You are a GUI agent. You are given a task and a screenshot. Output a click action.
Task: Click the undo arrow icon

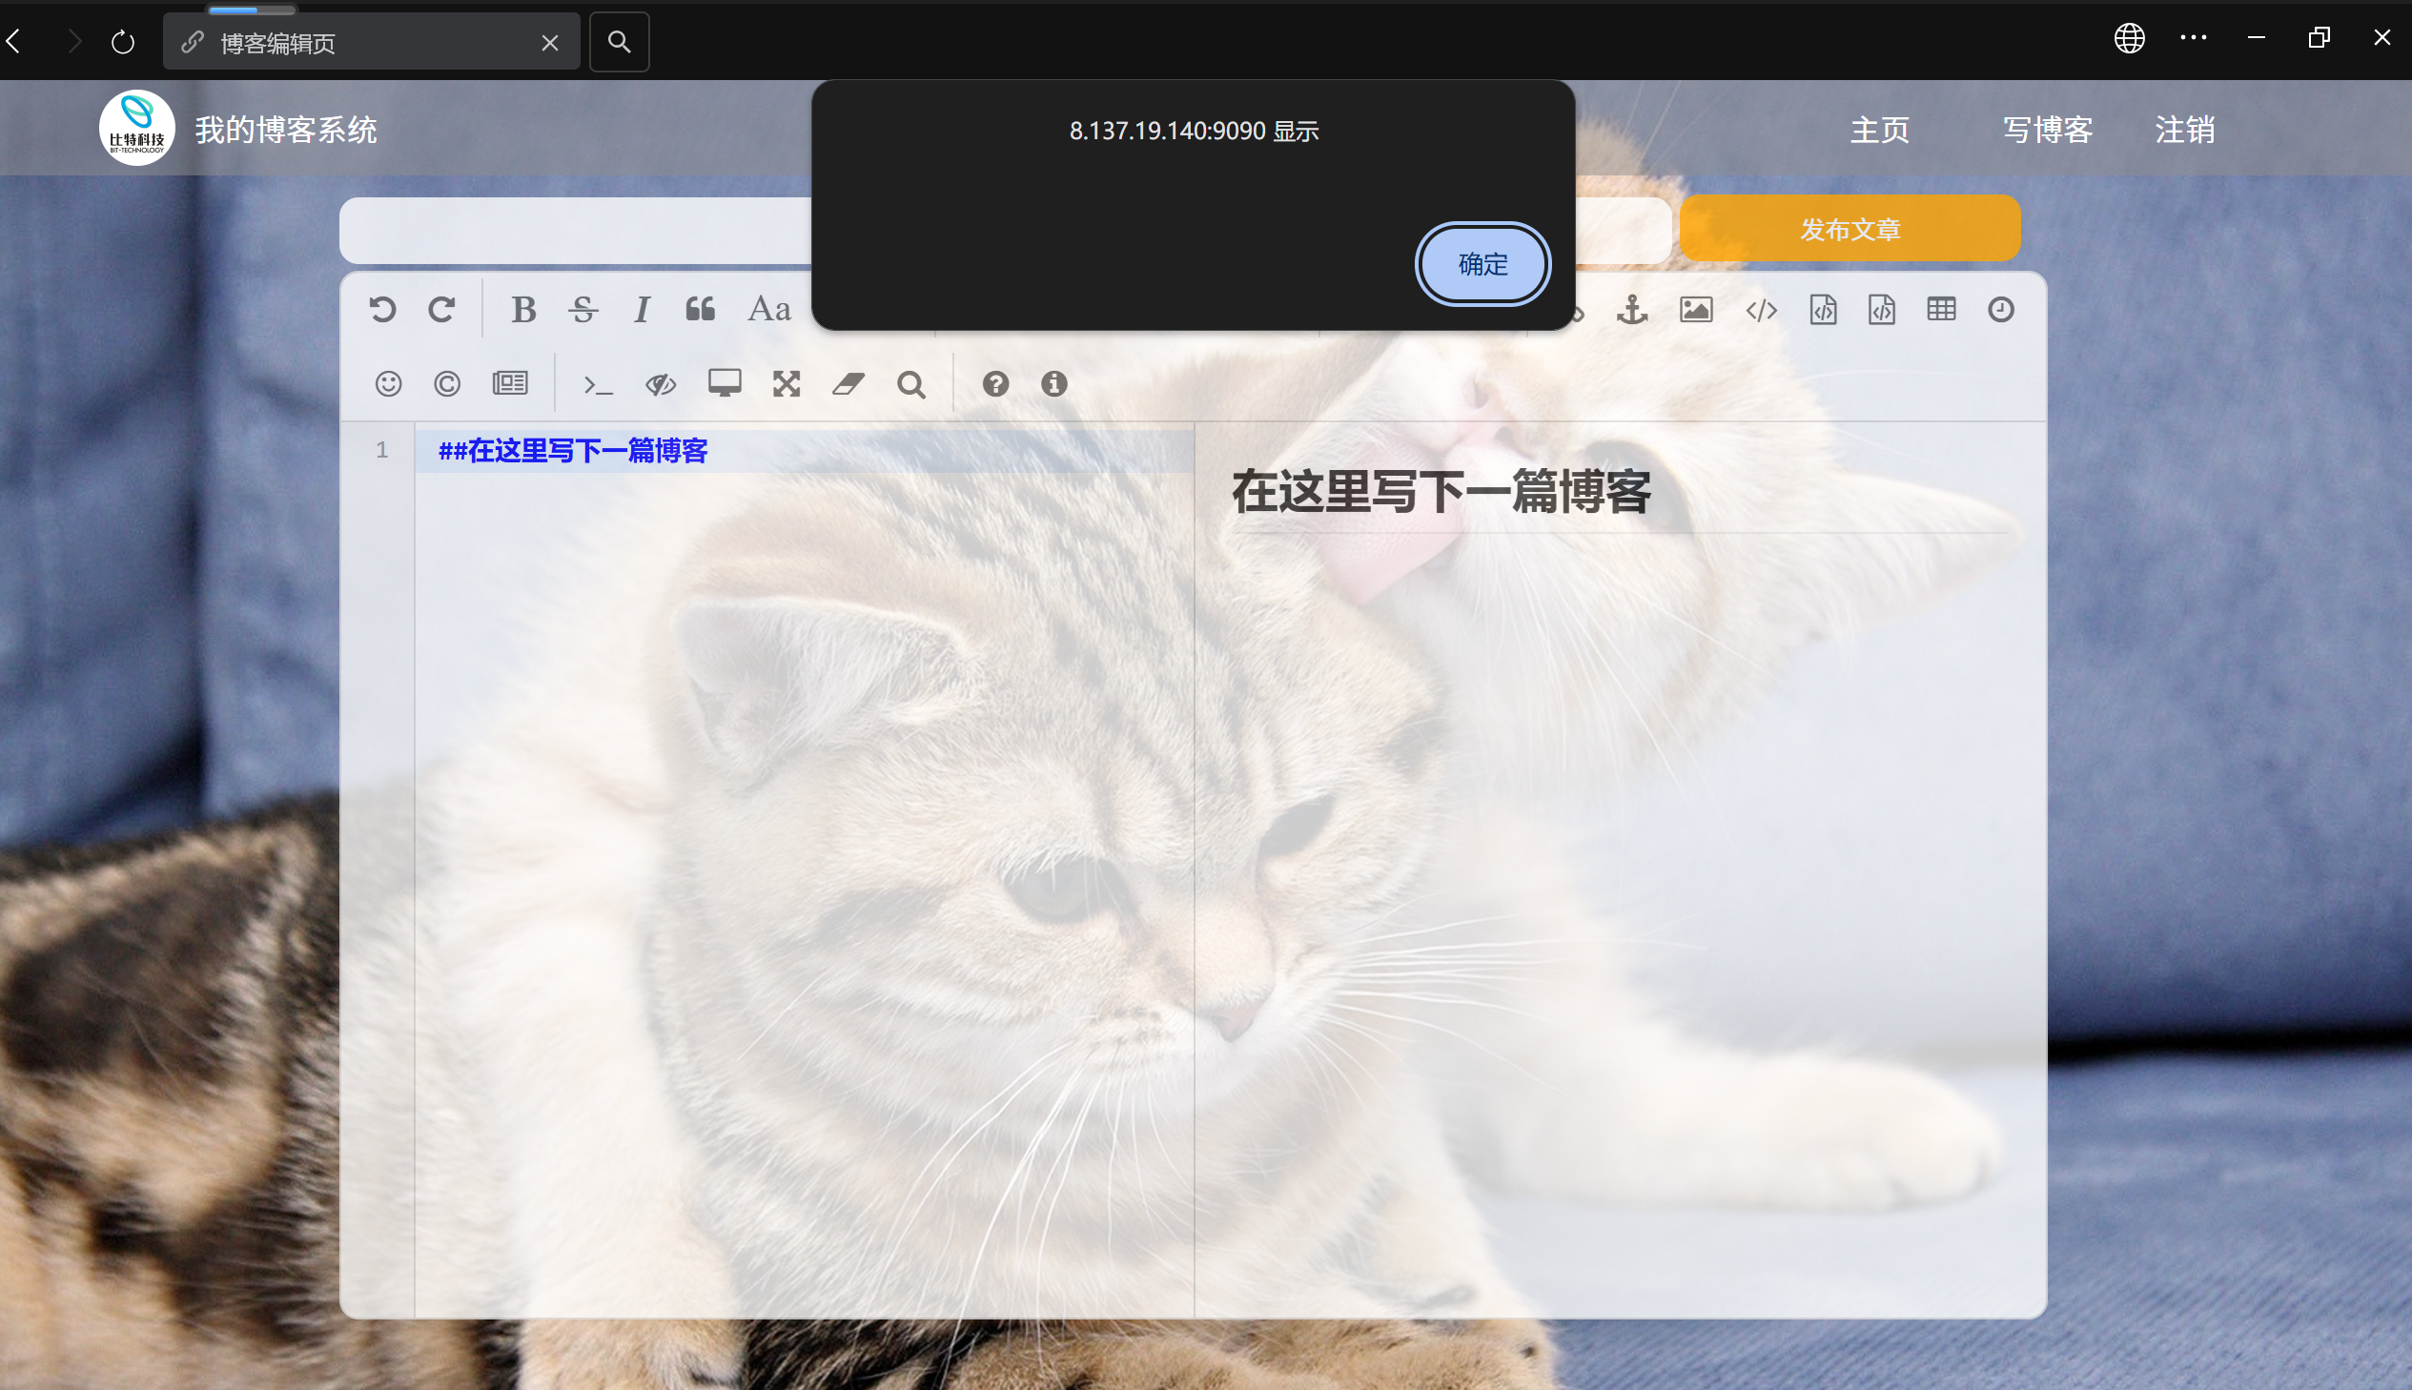click(x=381, y=309)
